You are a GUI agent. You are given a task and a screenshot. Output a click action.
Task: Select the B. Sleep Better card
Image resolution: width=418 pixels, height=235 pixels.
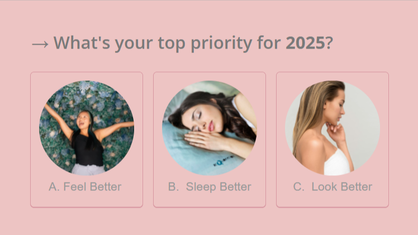(210, 140)
